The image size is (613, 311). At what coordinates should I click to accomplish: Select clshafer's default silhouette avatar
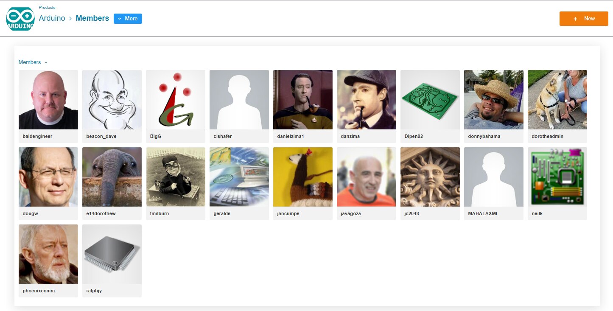coord(239,100)
